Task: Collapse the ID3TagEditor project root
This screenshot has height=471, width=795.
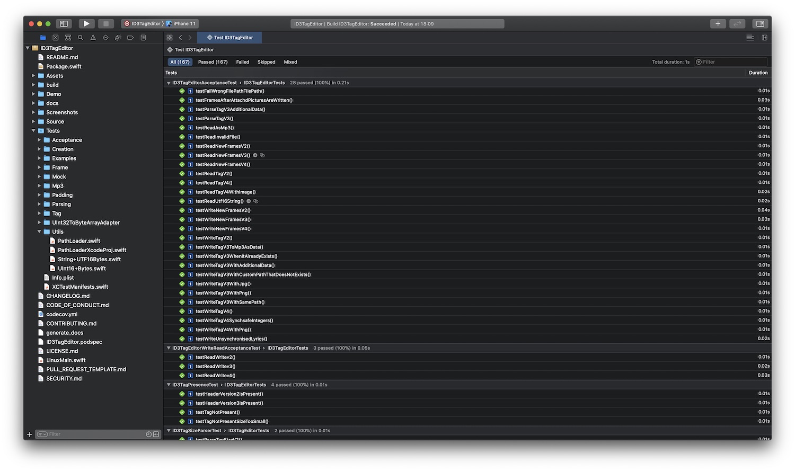Action: tap(28, 48)
